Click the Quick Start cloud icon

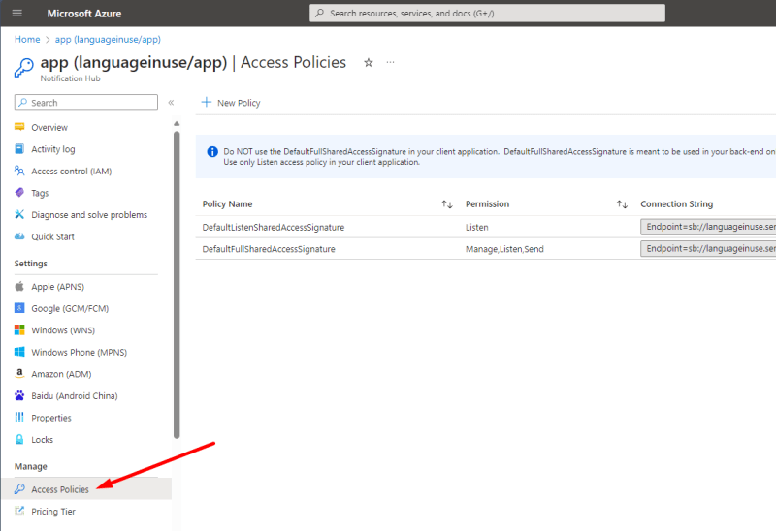pos(19,236)
